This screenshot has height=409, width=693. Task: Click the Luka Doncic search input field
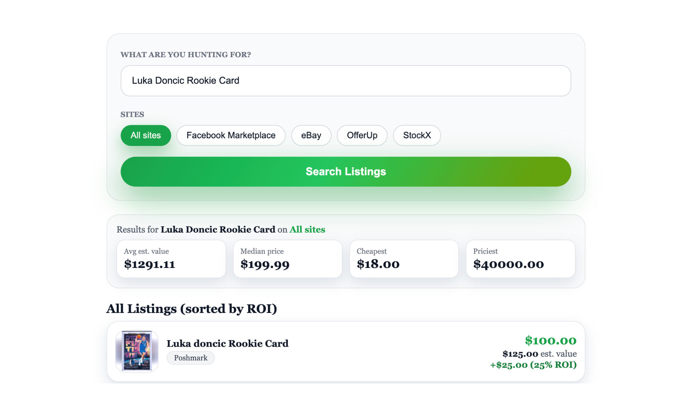click(x=345, y=81)
